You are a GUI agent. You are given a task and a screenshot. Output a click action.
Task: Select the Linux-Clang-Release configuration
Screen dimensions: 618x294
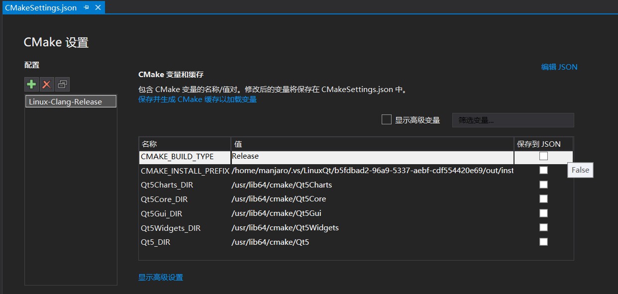coord(70,100)
